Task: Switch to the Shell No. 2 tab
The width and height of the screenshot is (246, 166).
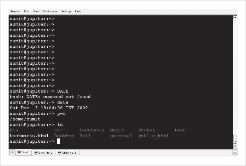Action: [x=43, y=153]
